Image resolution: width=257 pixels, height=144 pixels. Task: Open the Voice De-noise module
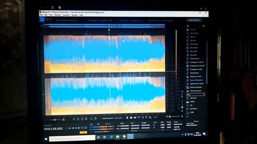point(196,91)
